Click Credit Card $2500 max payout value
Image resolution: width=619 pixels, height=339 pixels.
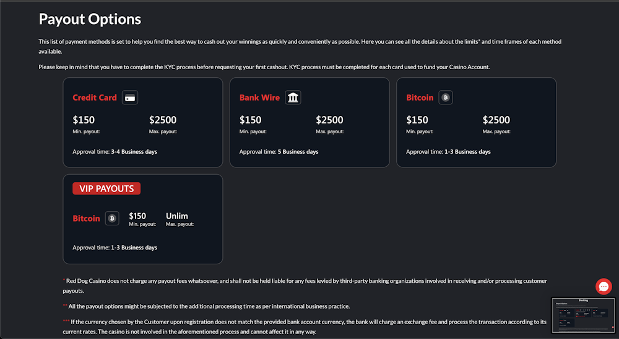pyautogui.click(x=163, y=120)
